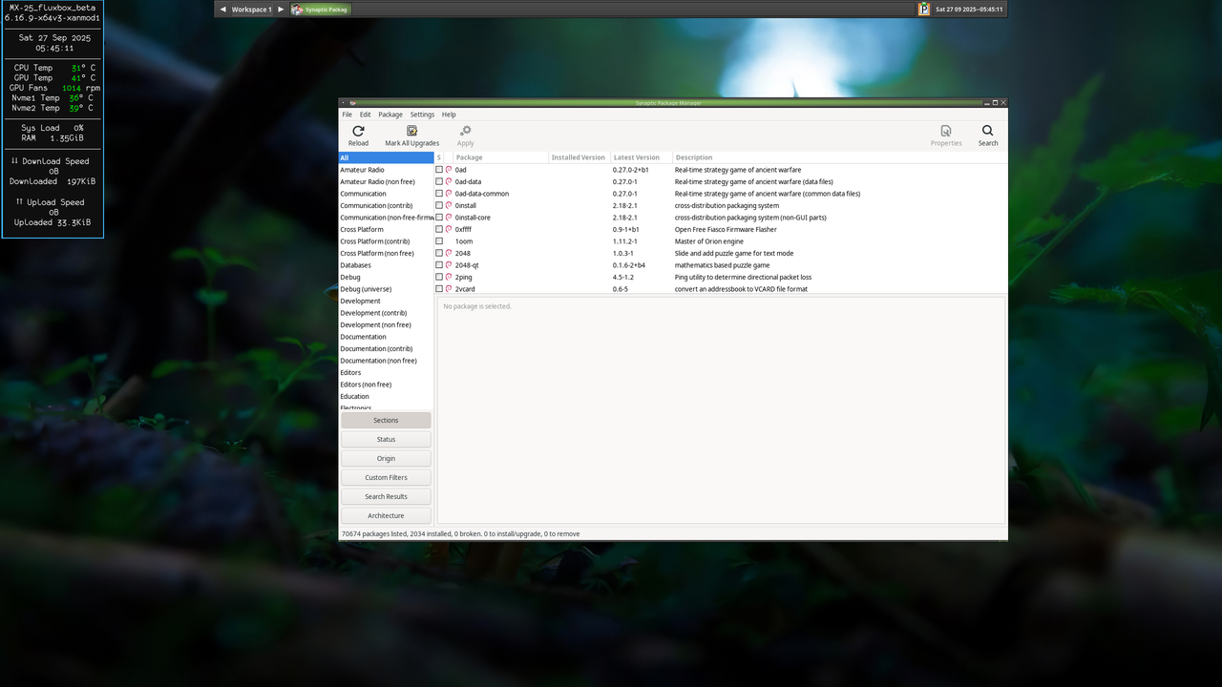Sort by the Description column header
This screenshot has height=687, width=1222.
[839, 157]
